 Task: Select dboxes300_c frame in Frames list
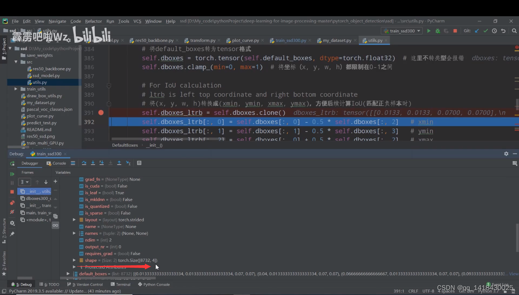point(35,198)
